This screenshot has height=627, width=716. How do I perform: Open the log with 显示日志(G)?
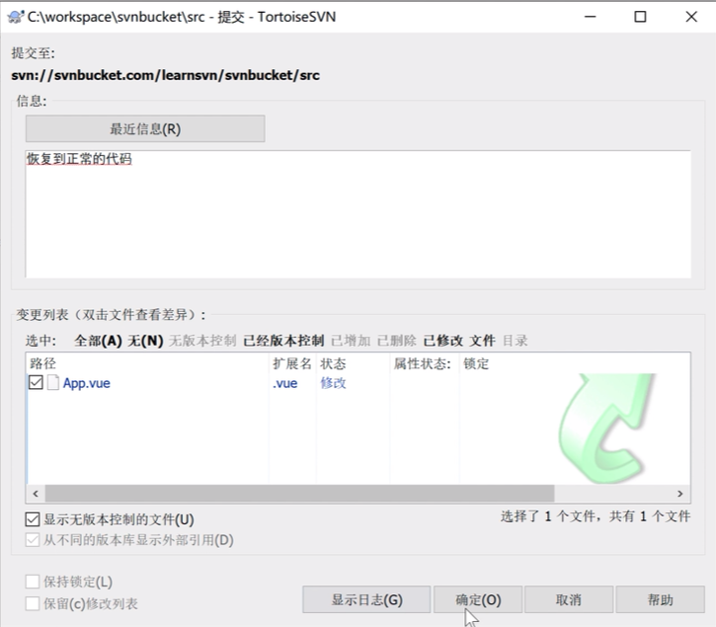click(366, 599)
